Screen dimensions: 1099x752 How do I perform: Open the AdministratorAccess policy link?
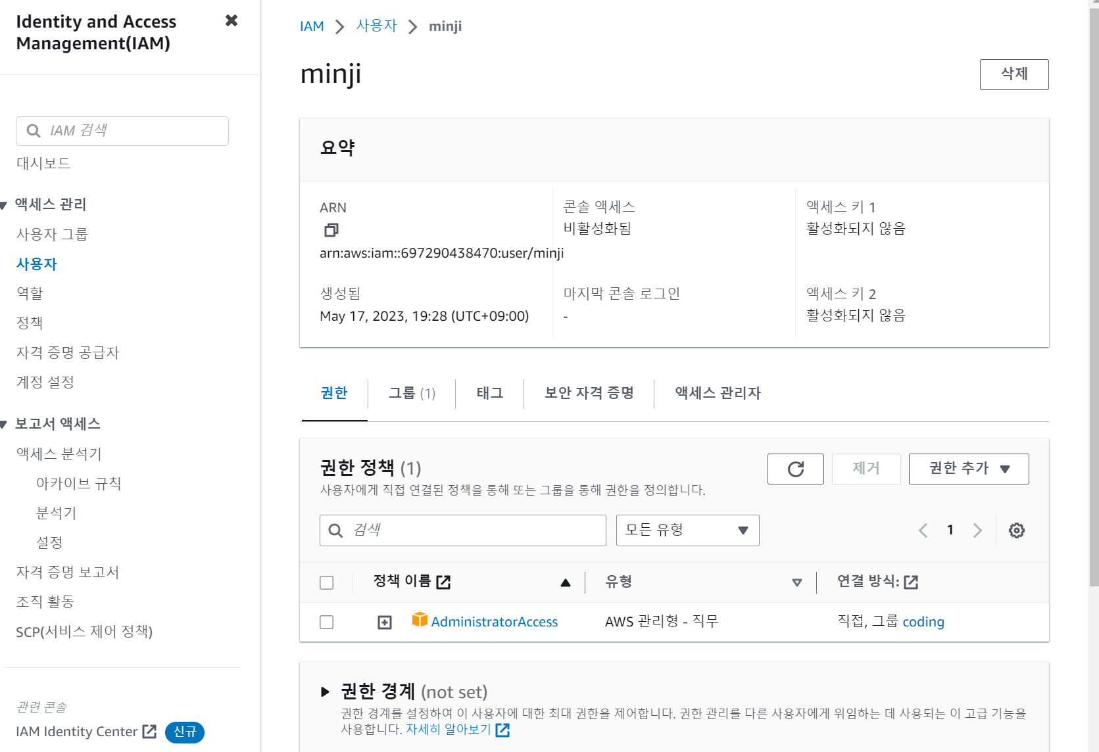[x=494, y=622]
